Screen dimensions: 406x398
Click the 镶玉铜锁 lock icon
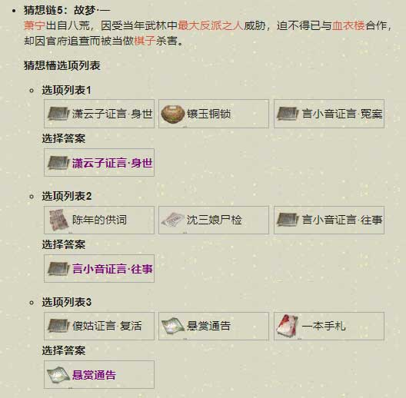coord(172,114)
